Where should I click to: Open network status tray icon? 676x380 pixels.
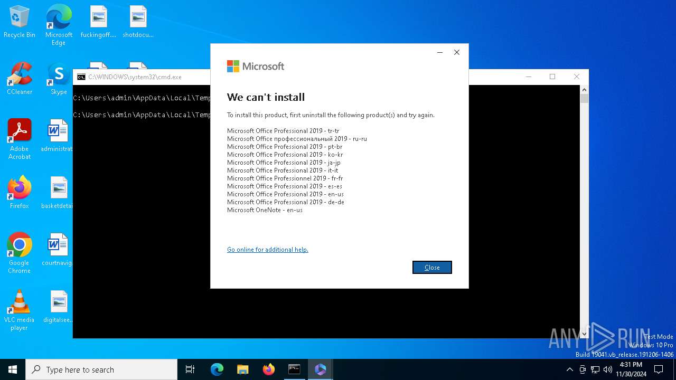click(595, 369)
